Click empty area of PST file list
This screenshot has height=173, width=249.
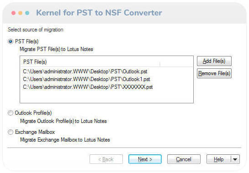point(106,97)
